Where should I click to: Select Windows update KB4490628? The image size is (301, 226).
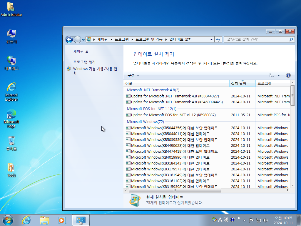[x=170, y=146]
